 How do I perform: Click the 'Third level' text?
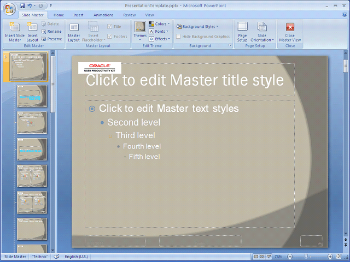click(135, 135)
